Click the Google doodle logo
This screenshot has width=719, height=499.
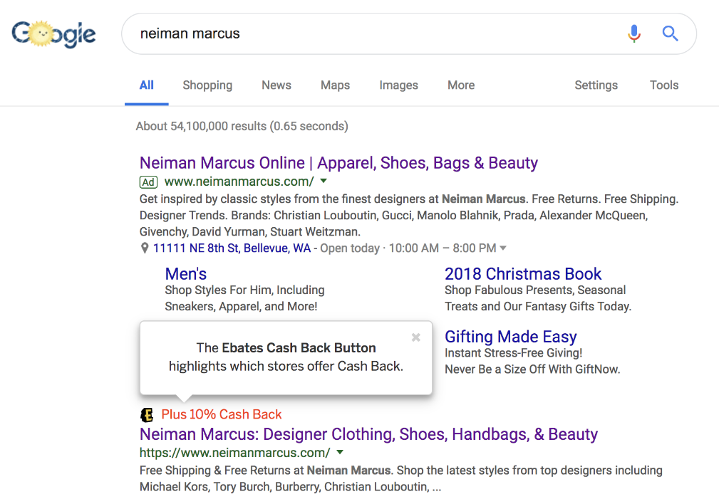point(53,33)
